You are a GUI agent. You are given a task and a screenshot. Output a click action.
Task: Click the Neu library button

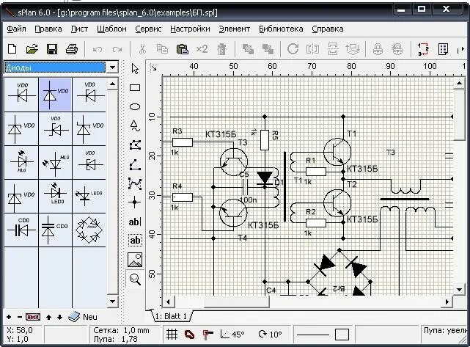point(83,317)
